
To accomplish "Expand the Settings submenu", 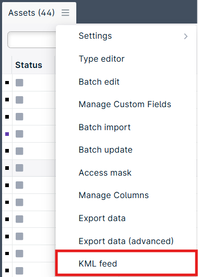I will tap(126, 36).
